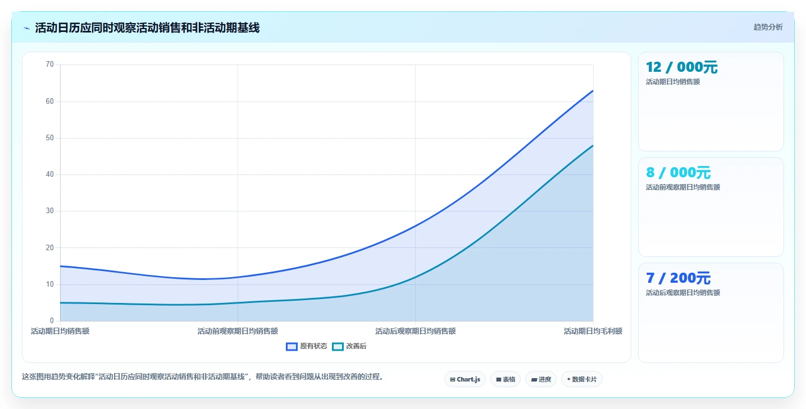Click the 数据卡片 tag button
The width and height of the screenshot is (806, 409).
(x=582, y=379)
